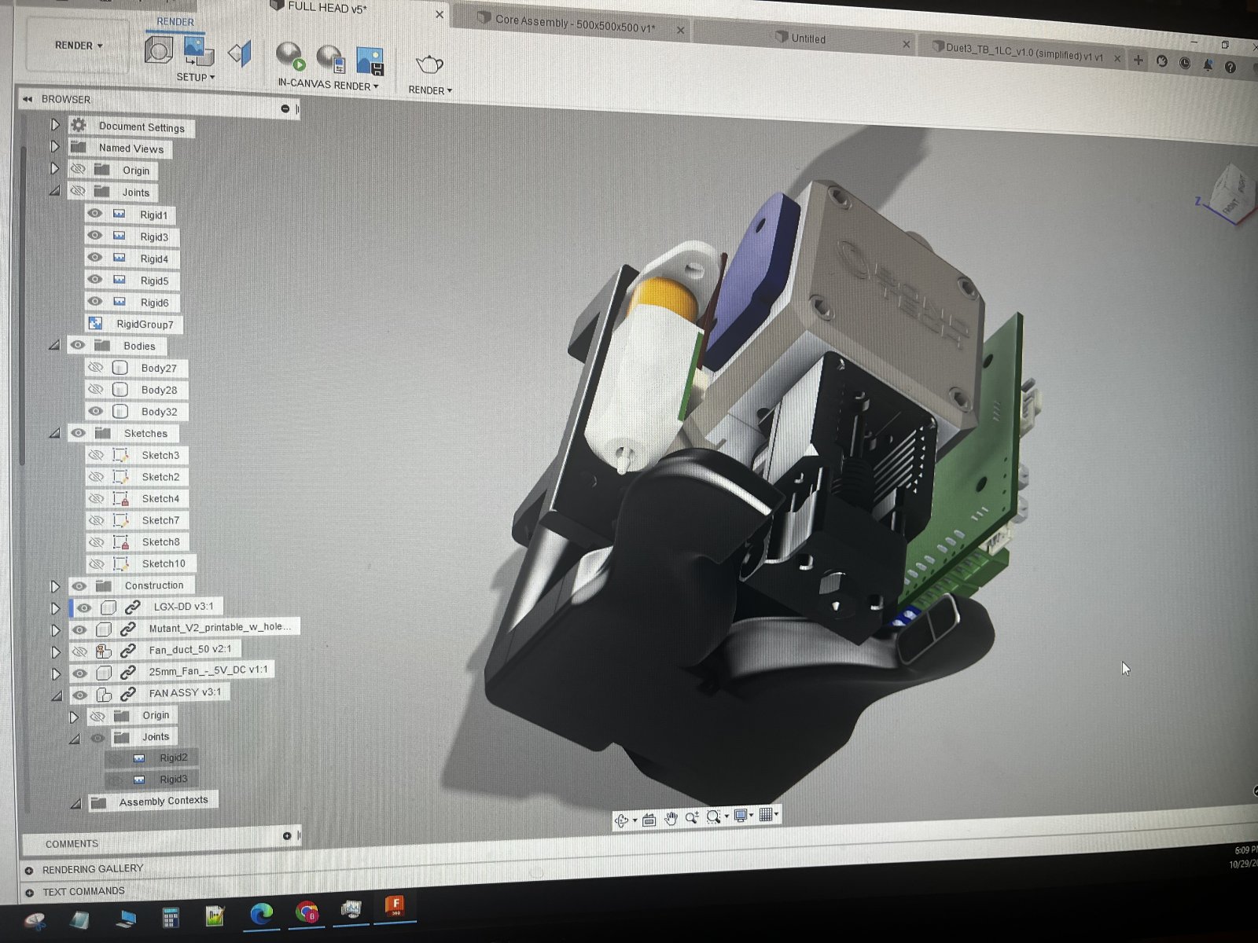Open Google Chrome from the taskbar
The image size is (1258, 943).
(307, 912)
